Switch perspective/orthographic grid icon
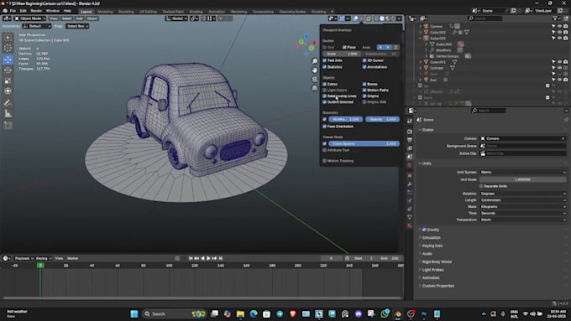Screen dimensions: 571x321 (315, 88)
